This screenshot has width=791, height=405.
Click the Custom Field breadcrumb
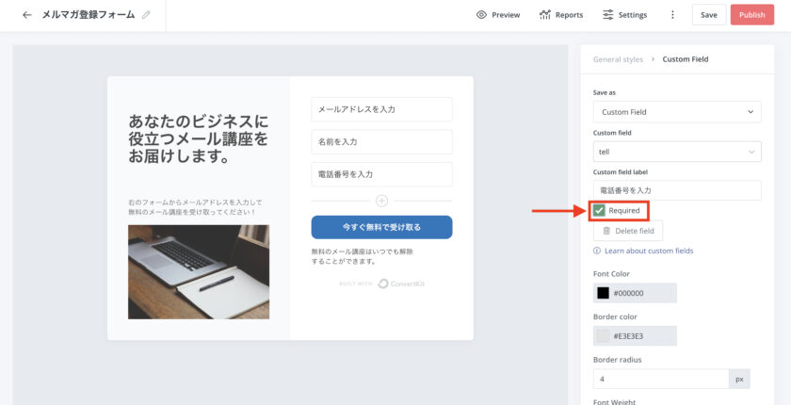tap(686, 59)
